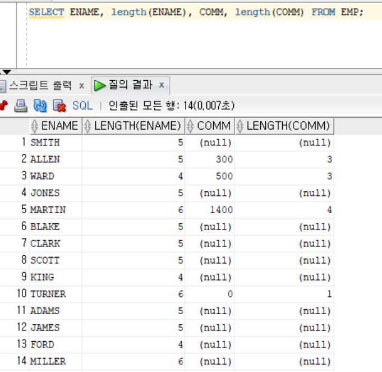Close the 질의 결과 tab
This screenshot has height=372, width=382.
(x=162, y=86)
